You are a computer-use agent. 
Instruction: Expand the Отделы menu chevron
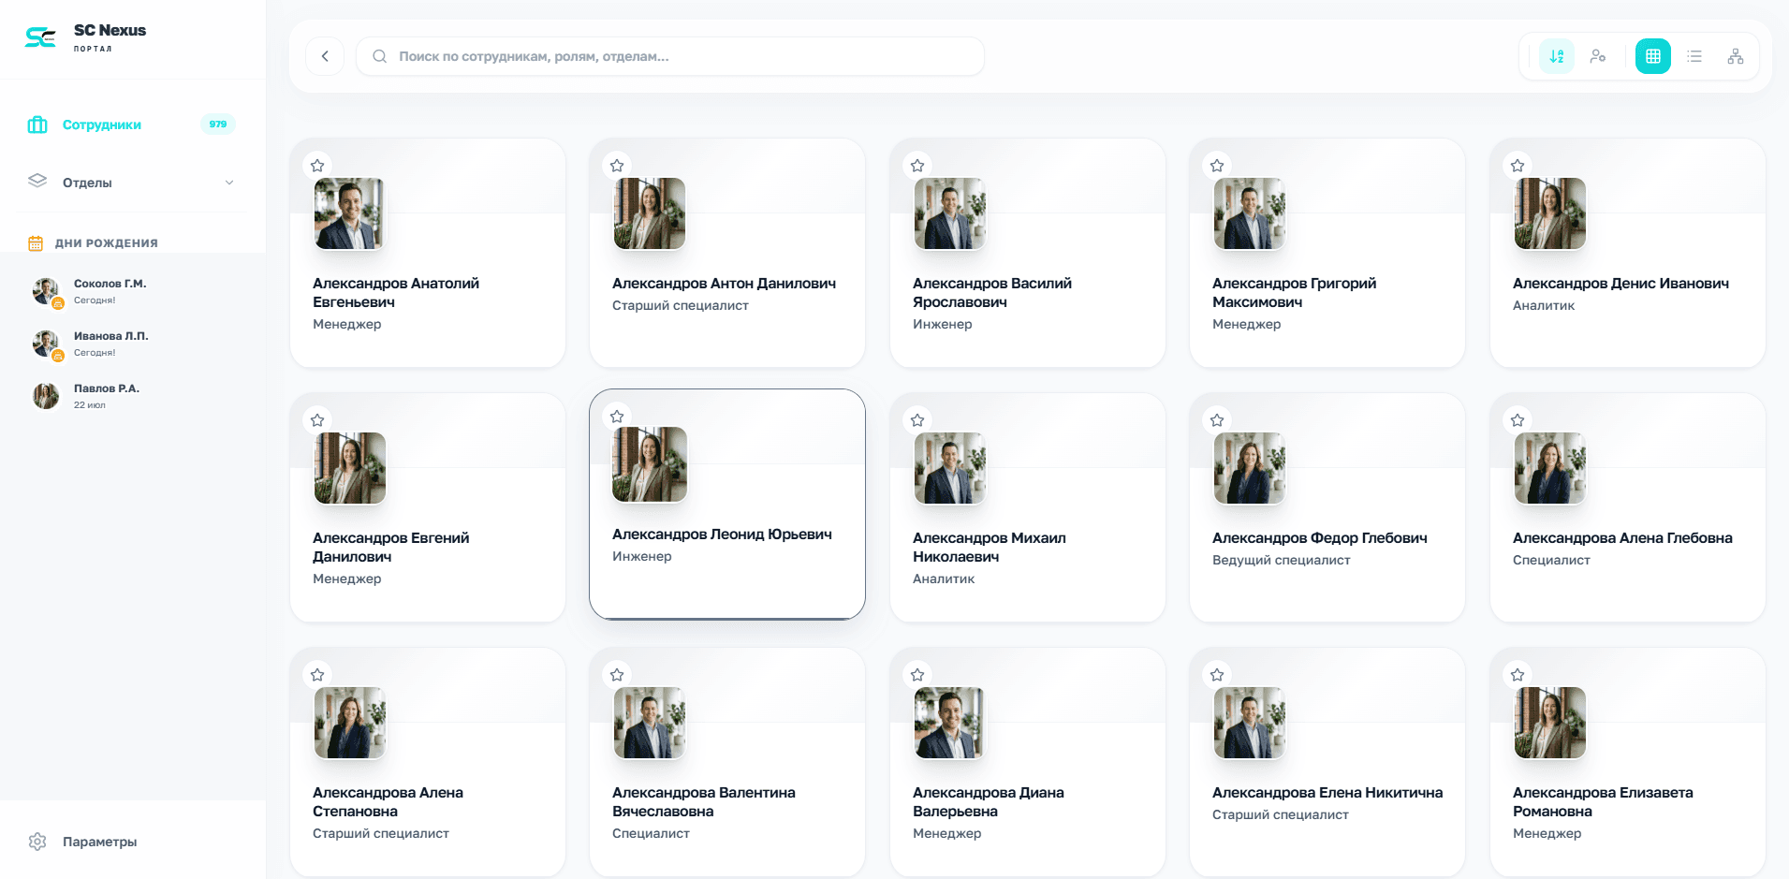coord(229,183)
